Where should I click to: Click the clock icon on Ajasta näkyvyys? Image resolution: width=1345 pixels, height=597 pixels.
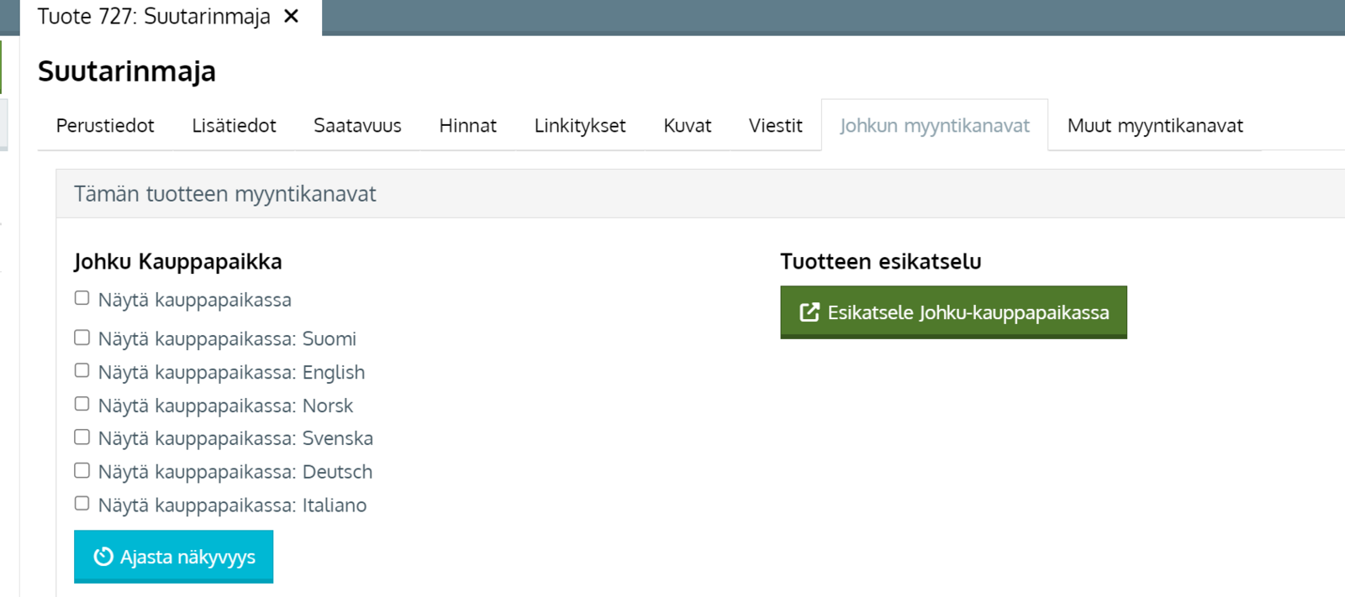[x=103, y=557]
